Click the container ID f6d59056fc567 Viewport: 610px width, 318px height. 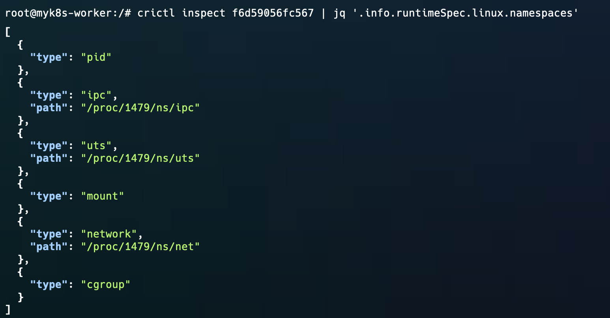pos(273,13)
